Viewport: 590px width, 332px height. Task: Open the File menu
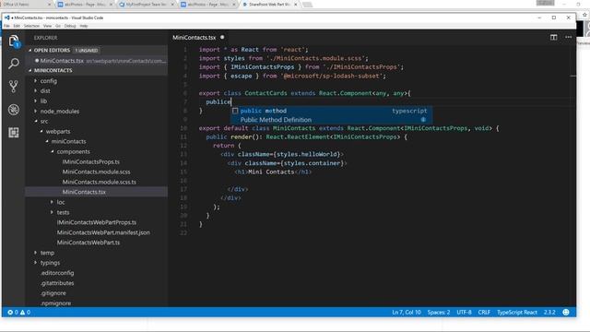6,26
